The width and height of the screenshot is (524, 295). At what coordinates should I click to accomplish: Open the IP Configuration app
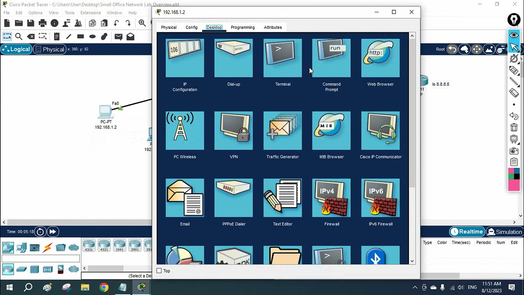pos(185,58)
